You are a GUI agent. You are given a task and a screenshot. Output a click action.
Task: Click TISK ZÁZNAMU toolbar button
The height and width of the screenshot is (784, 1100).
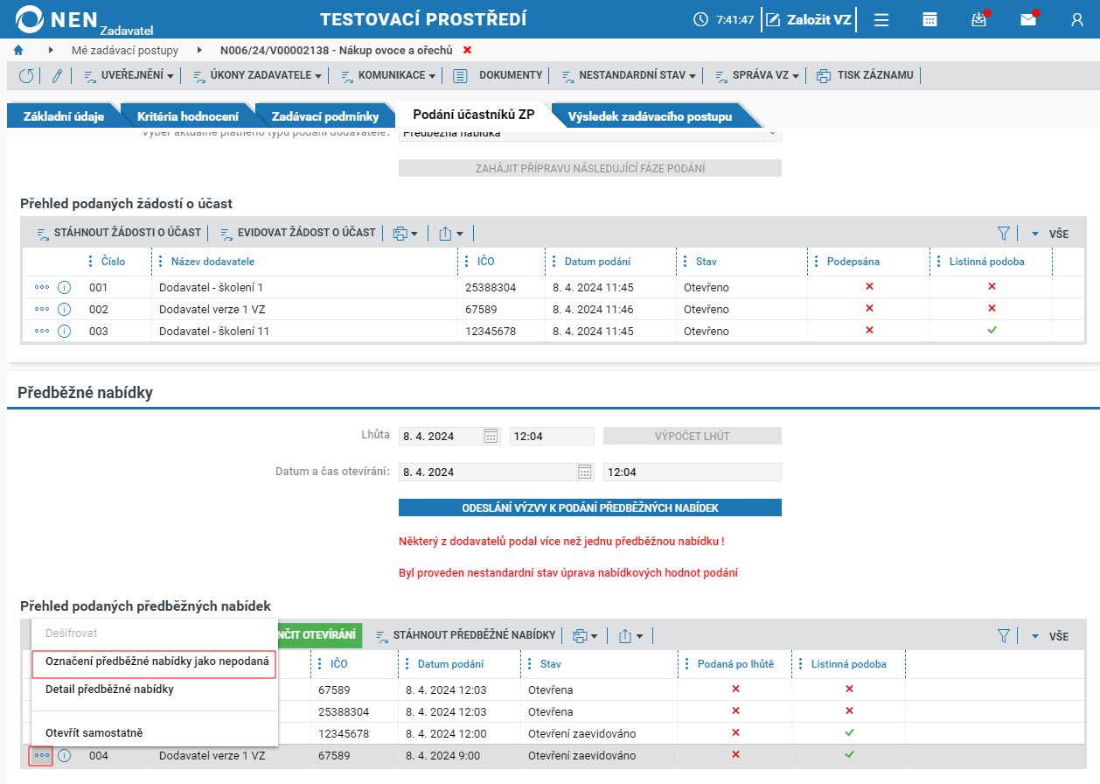point(865,75)
